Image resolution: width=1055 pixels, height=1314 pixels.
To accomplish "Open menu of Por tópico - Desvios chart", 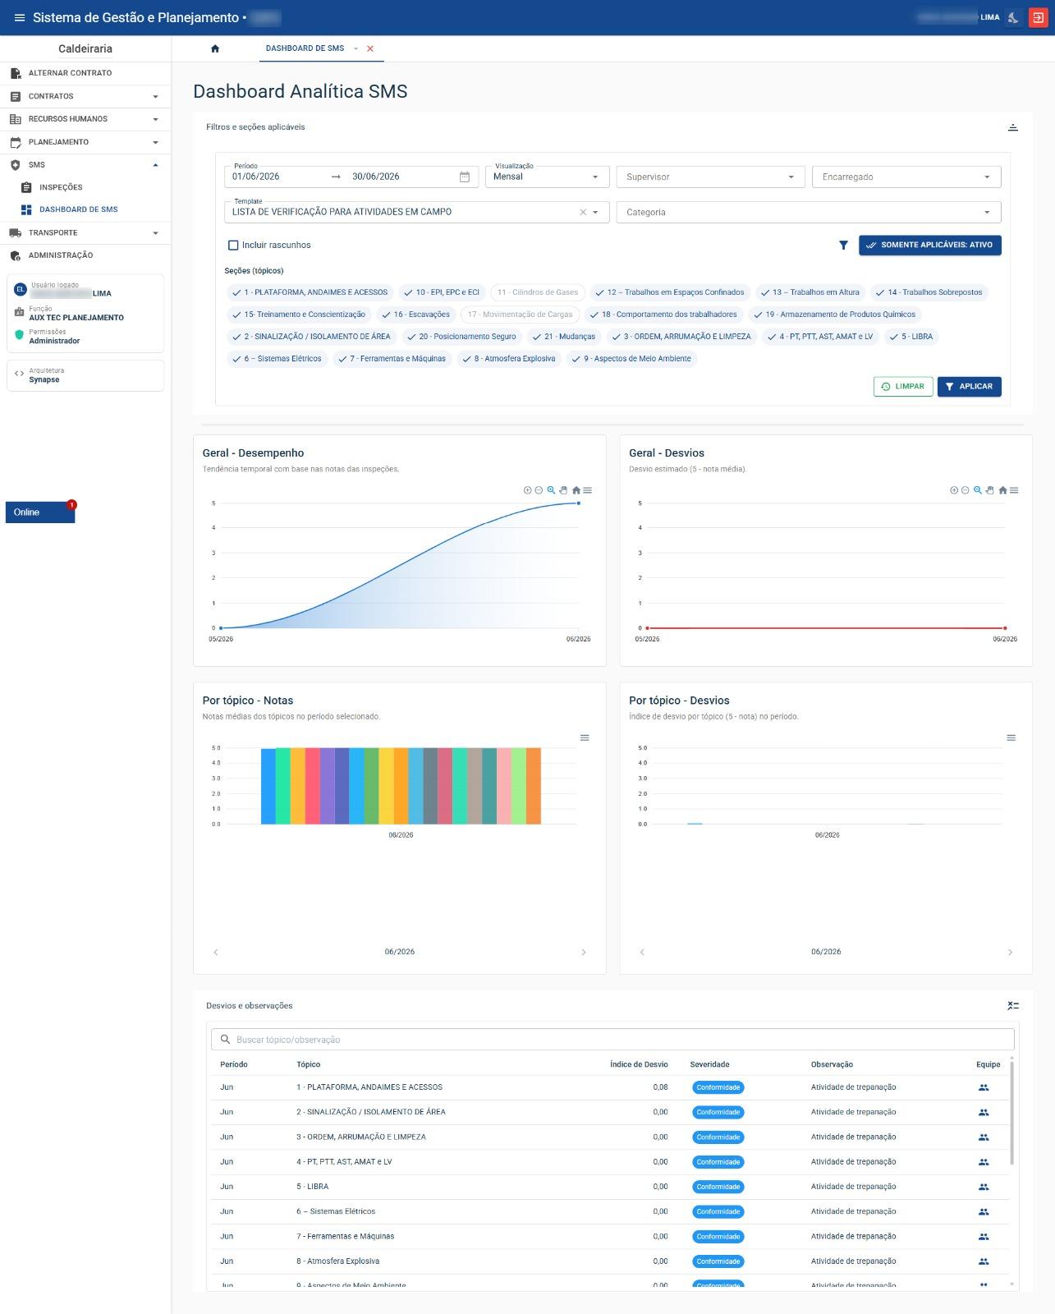I will (x=1011, y=737).
